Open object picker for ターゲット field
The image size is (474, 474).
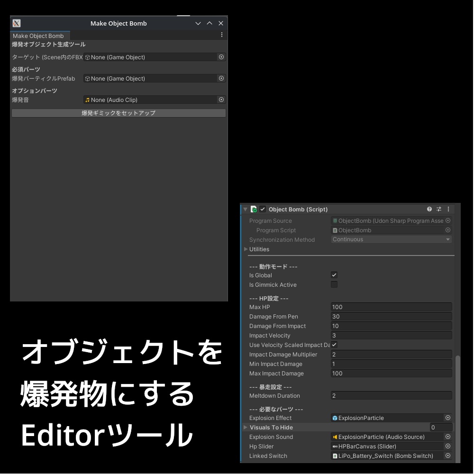[221, 57]
